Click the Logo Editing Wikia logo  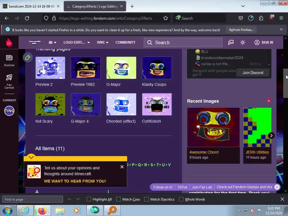tap(35, 42)
